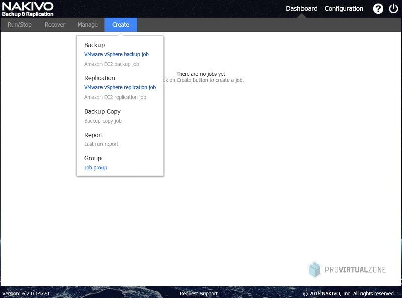Screen dimensions: 402x298
Task: Click the Backup Copy section heading
Action: 103,111
